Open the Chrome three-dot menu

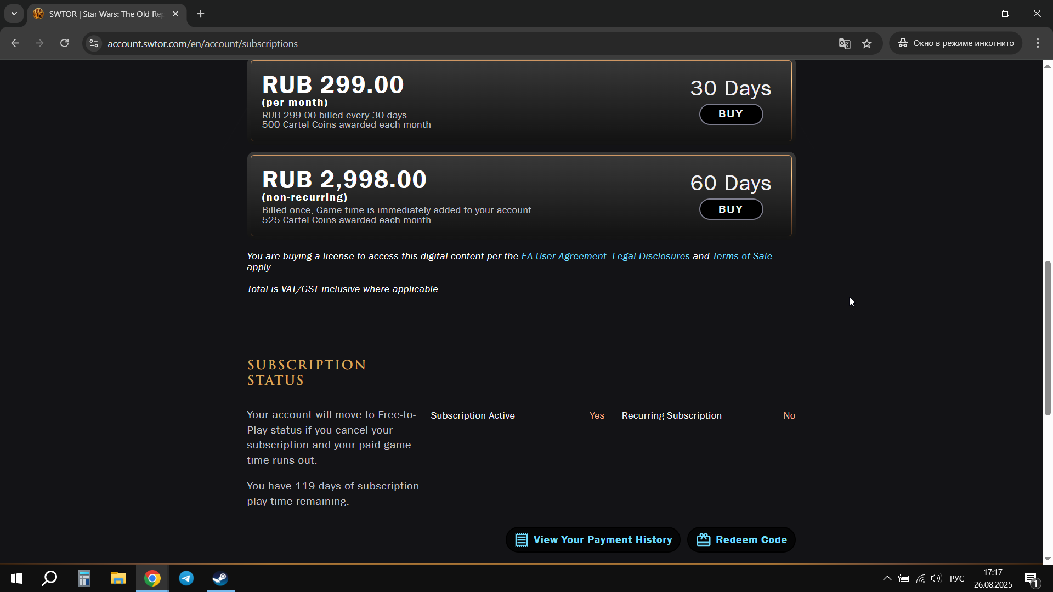pyautogui.click(x=1038, y=43)
